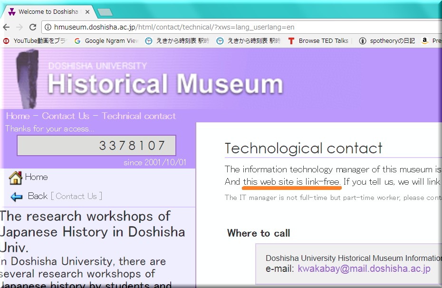The image size is (442, 288).
Task: Open a new tab button
Action: coord(105,12)
